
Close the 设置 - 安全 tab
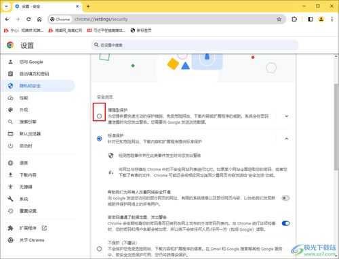click(77, 6)
